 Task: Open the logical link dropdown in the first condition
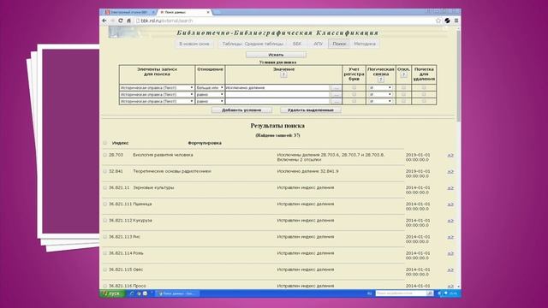pyautogui.click(x=380, y=87)
